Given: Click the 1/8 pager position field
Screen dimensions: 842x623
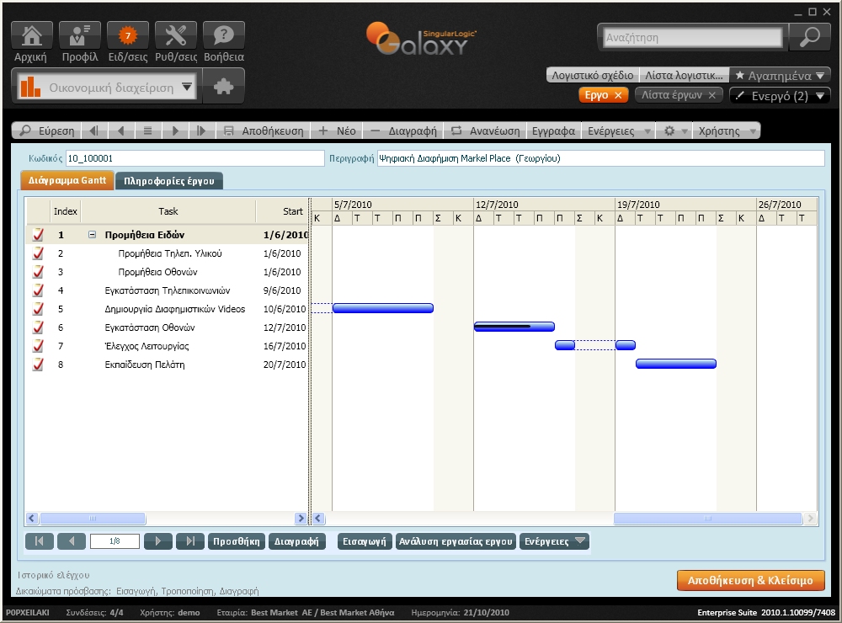Looking at the screenshot, I should [x=115, y=541].
